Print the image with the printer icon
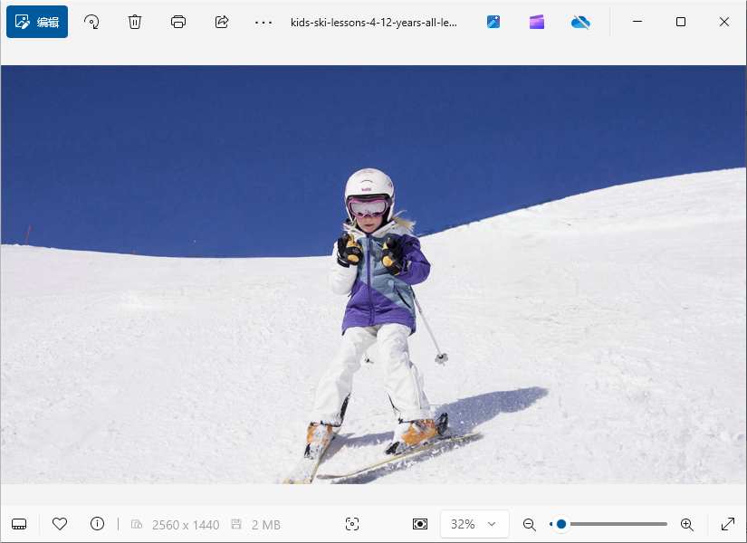Viewport: 747px width, 543px height. coord(178,22)
